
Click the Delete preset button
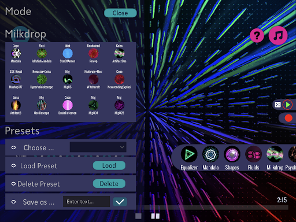click(x=109, y=183)
